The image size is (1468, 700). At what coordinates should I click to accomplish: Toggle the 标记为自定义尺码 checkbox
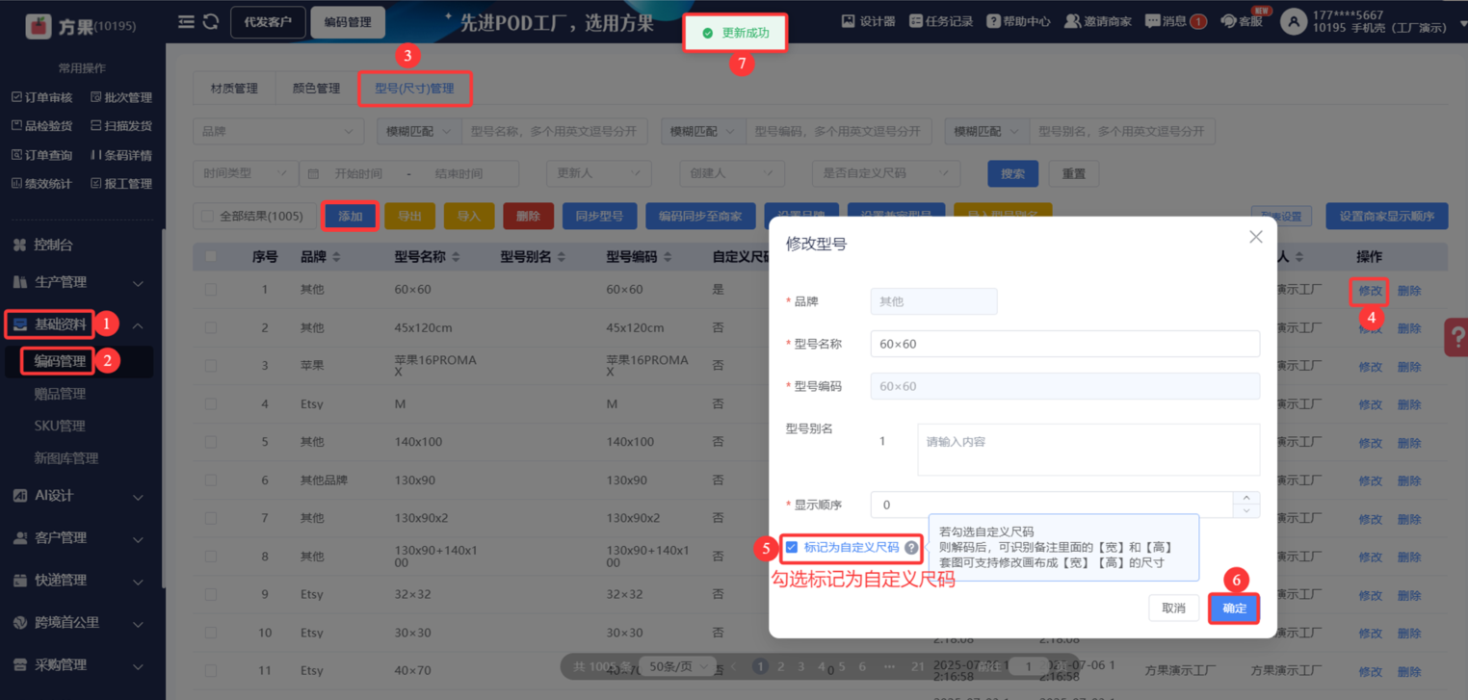(x=792, y=548)
